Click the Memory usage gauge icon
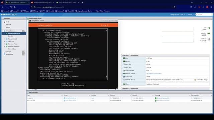 click(x=209, y=33)
